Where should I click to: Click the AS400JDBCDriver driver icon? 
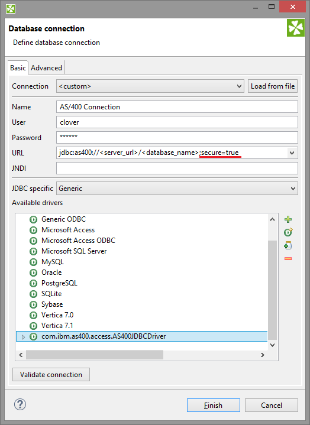coord(33,337)
